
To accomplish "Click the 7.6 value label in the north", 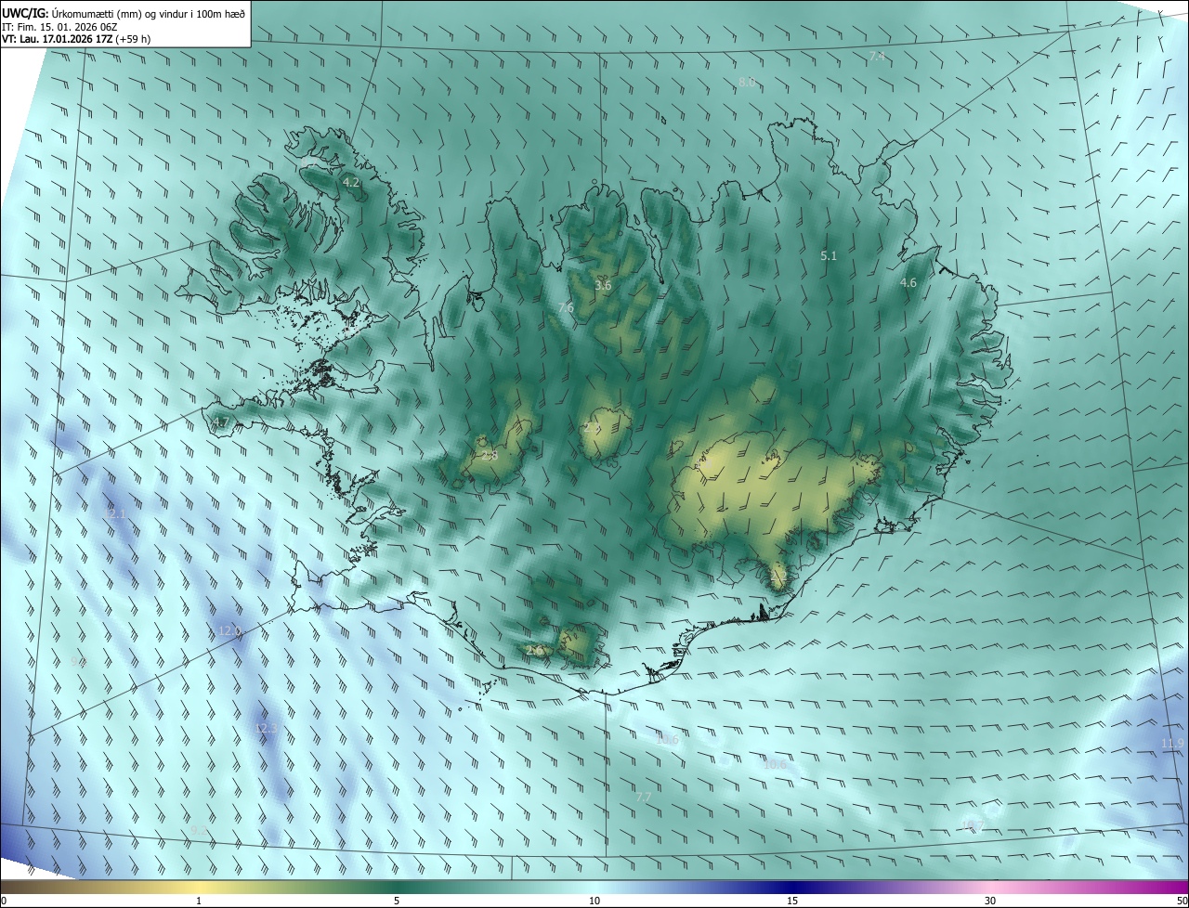I will (x=566, y=307).
